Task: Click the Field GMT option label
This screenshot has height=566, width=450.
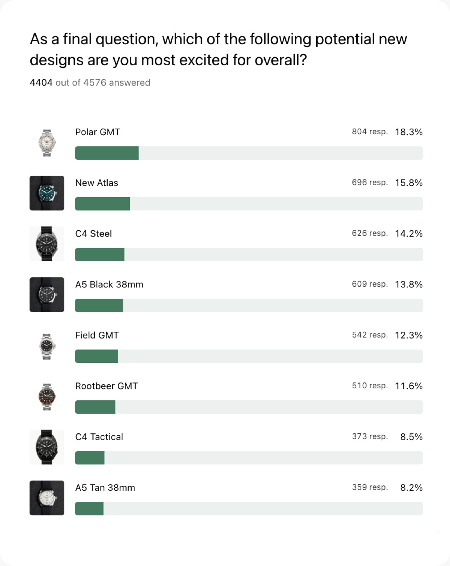Action: 97,335
